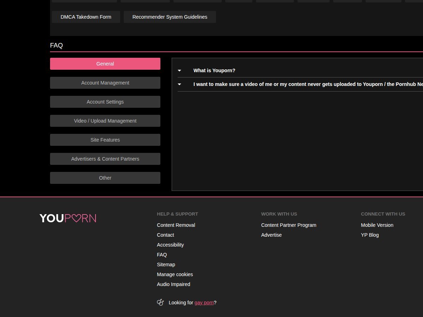
Task: Select the Site Features category
Action: click(105, 140)
